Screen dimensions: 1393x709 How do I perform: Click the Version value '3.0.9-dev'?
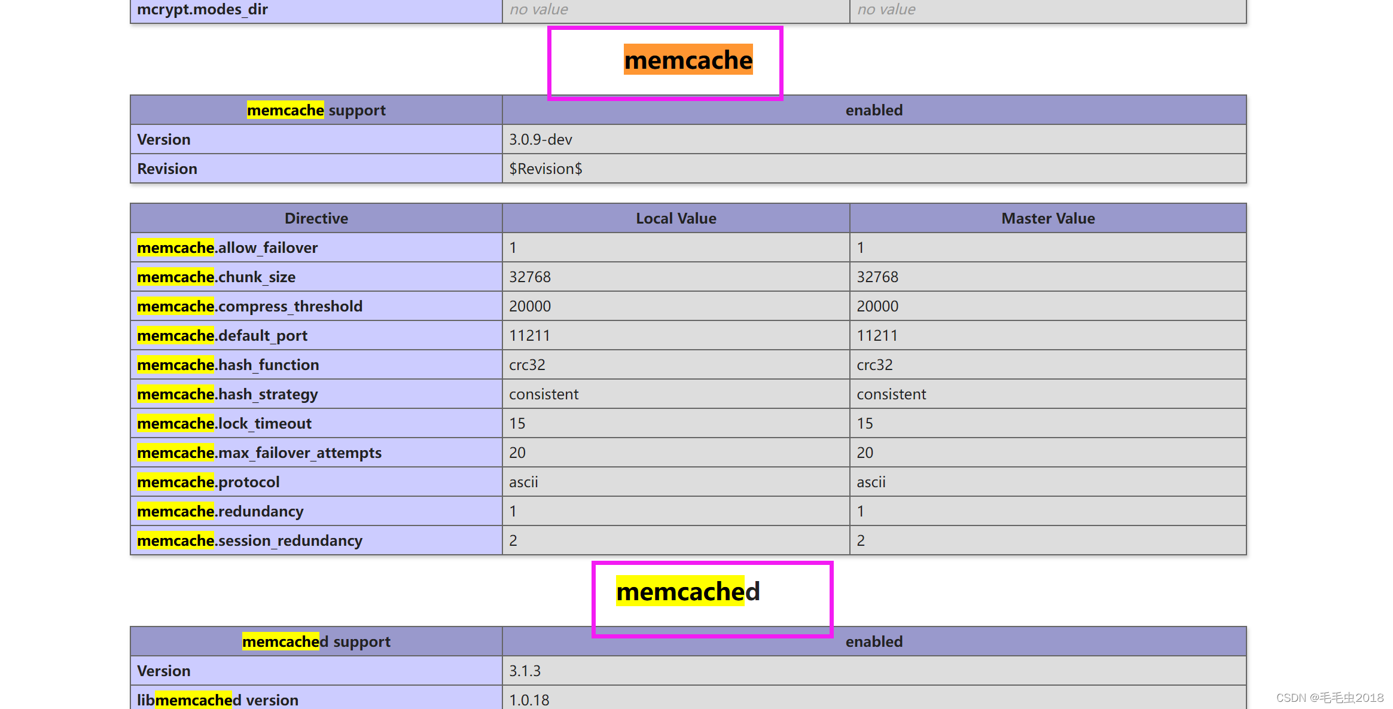[x=541, y=139]
